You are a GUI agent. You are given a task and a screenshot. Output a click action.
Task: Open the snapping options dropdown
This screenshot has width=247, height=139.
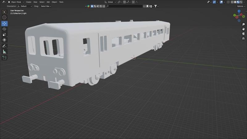click(x=128, y=2)
